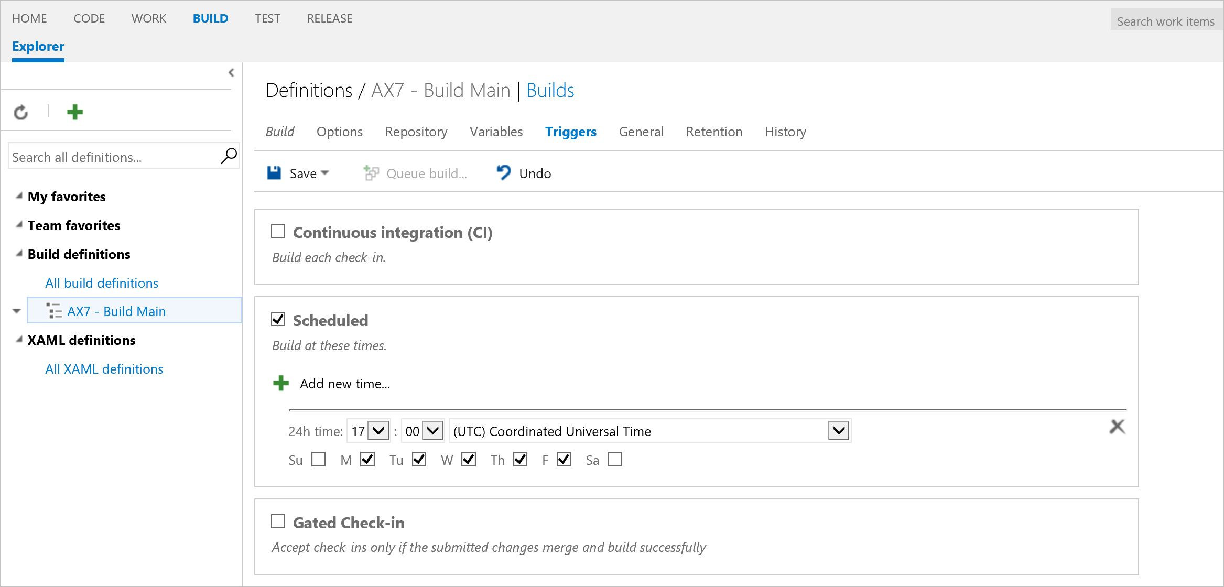Viewport: 1224px width, 587px height.
Task: Click the Queue build... label
Action: point(427,173)
